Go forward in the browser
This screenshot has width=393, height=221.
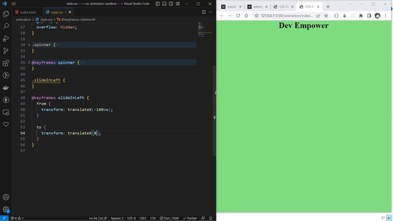point(230,15)
